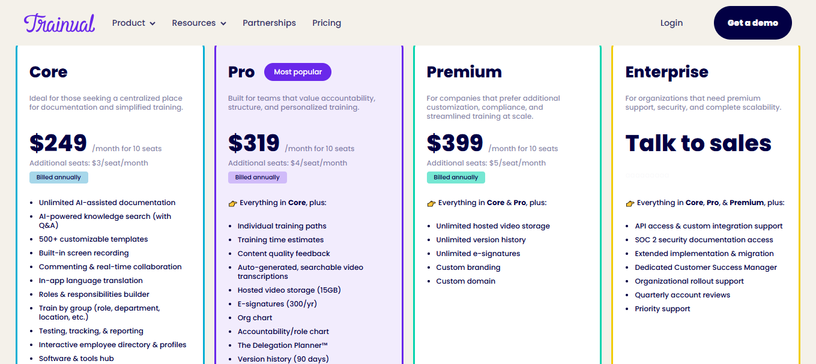This screenshot has height=364, width=816.
Task: Open the Partnerships page
Action: pos(269,23)
